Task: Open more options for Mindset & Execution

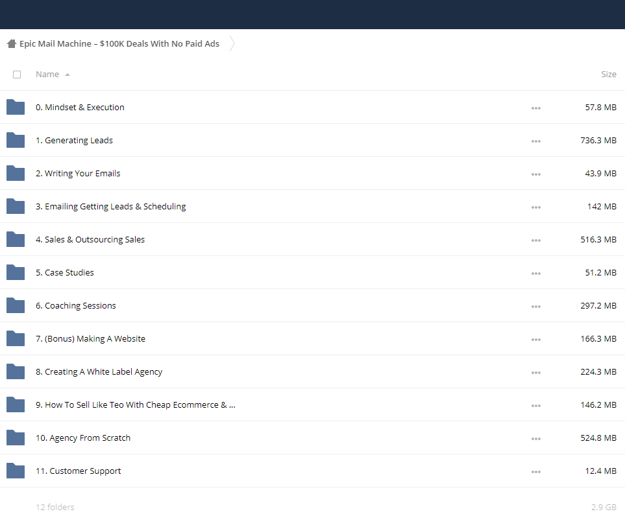Action: pos(535,108)
